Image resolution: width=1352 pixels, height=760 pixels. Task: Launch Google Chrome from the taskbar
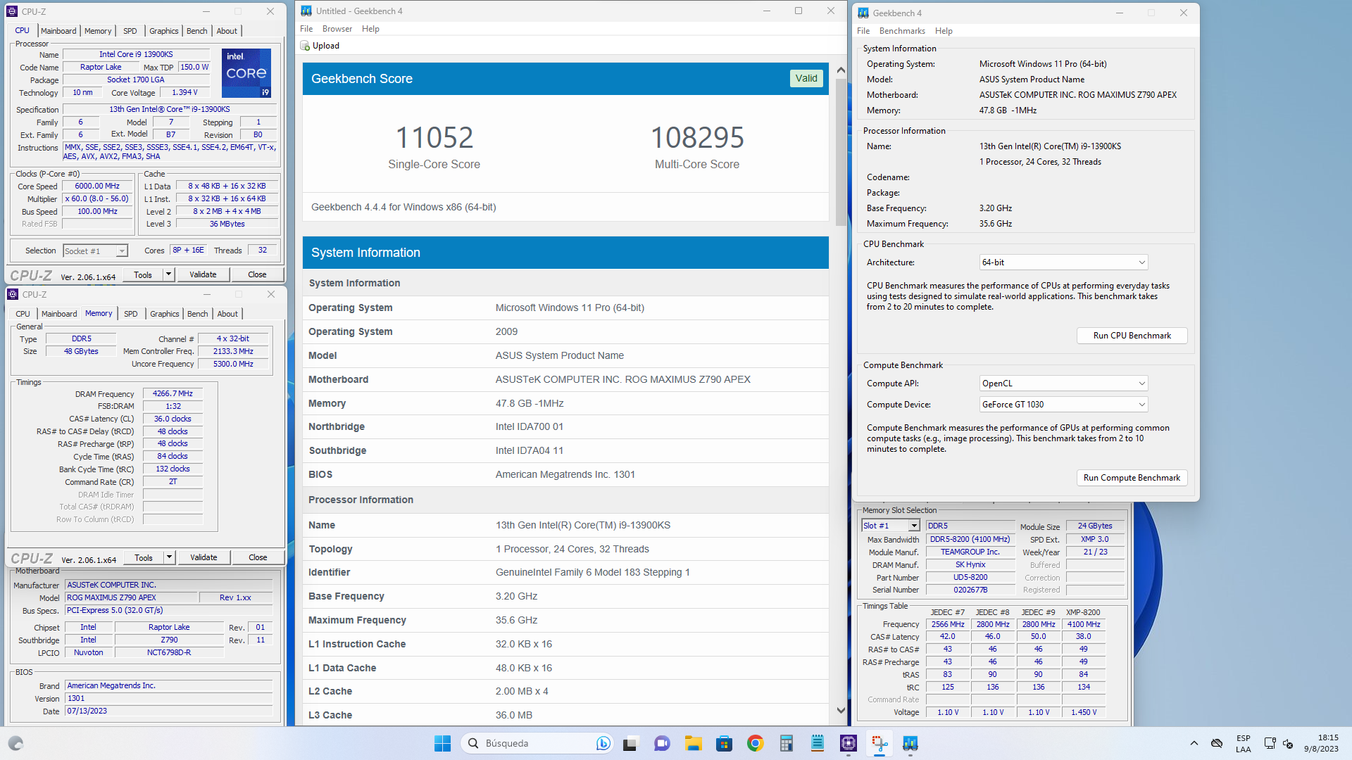pyautogui.click(x=756, y=743)
